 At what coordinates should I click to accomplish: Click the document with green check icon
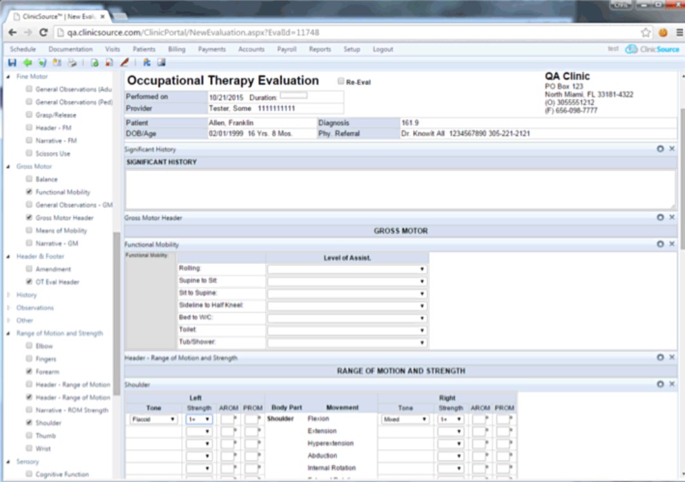click(x=95, y=63)
